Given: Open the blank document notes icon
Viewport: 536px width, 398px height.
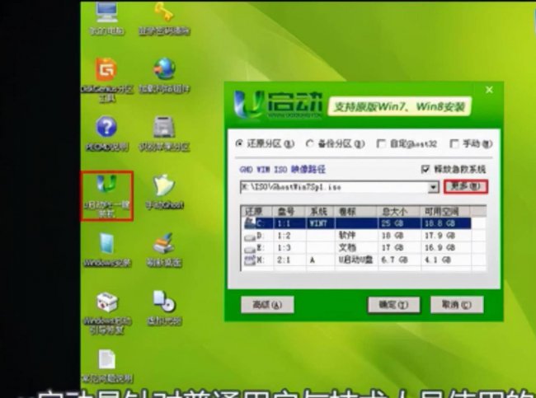Looking at the screenshot, I should 106,366.
